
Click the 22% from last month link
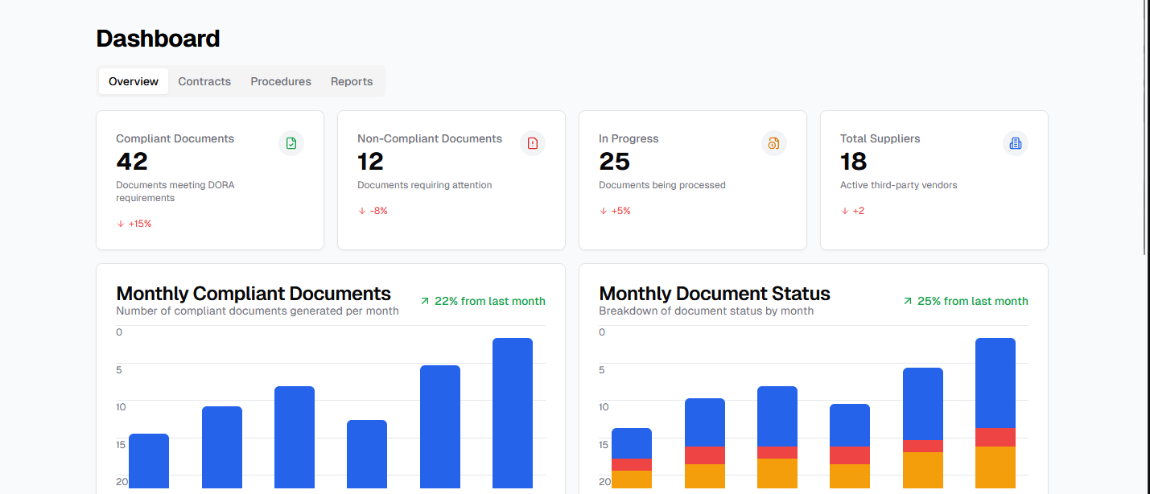490,300
